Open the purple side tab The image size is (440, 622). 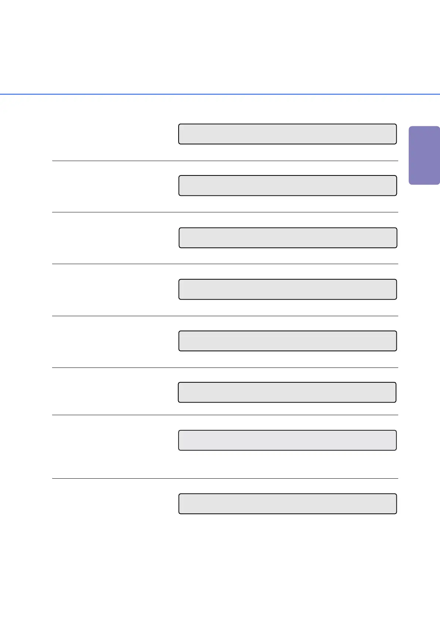424,155
